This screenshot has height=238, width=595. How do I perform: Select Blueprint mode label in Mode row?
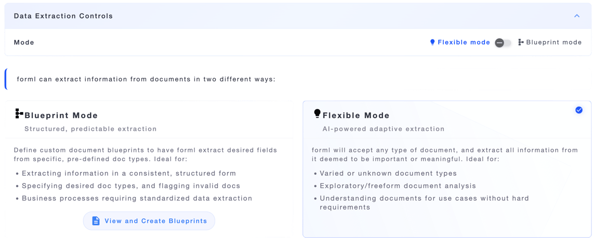coord(554,43)
